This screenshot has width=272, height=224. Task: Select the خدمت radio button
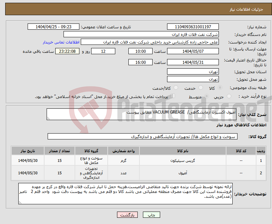201,88
